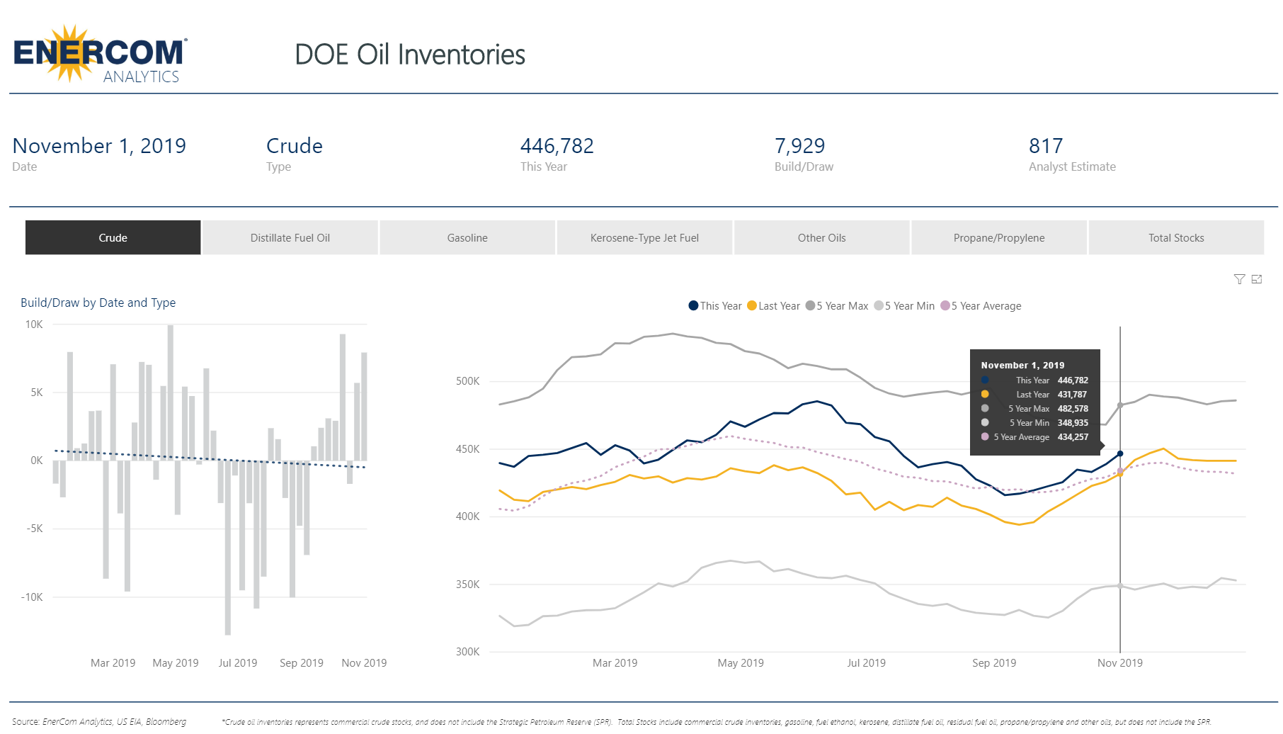Click the DOE Oil Inventories title

[410, 55]
